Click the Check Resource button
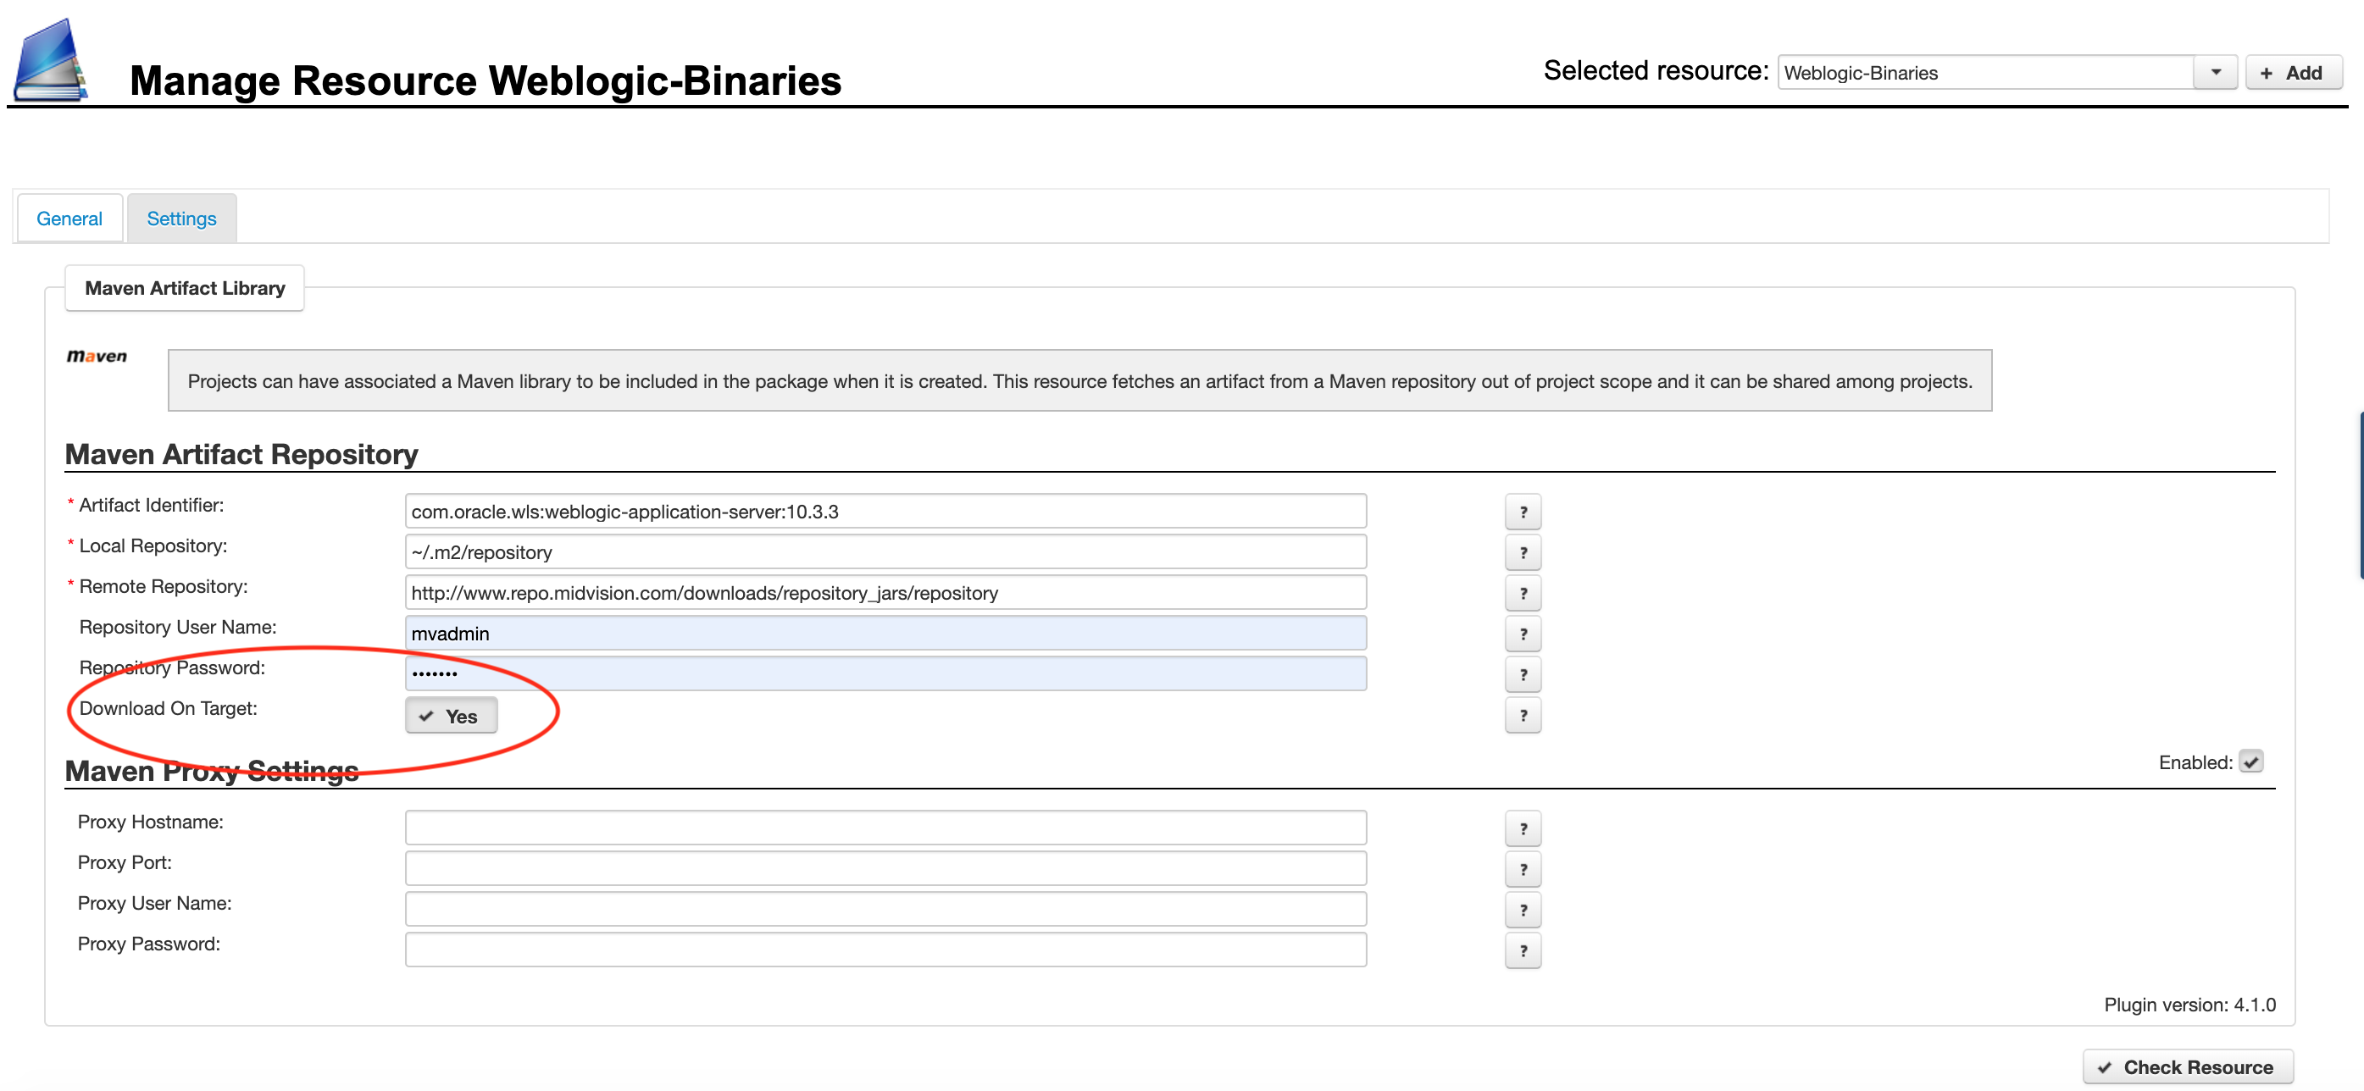The height and width of the screenshot is (1091, 2364). click(2187, 1067)
